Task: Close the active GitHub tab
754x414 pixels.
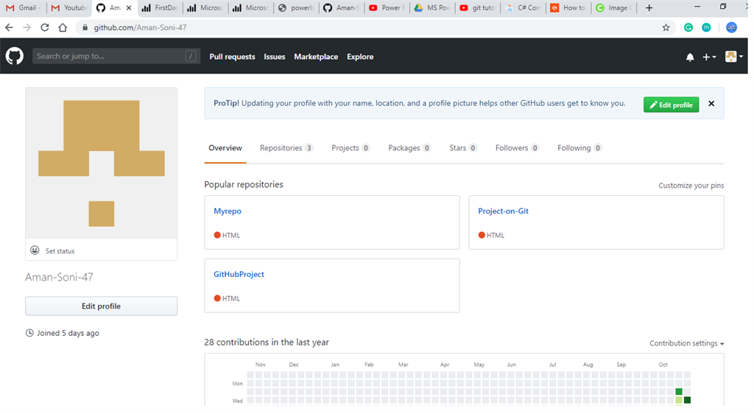Action: [128, 7]
